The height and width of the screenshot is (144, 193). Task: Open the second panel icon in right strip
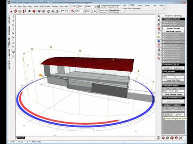pyautogui.click(x=159, y=20)
